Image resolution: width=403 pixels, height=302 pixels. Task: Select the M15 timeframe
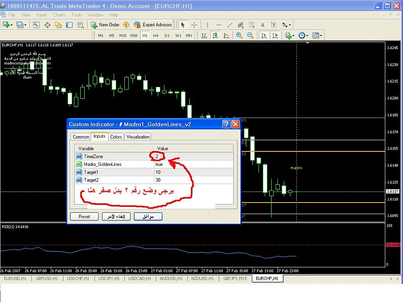pos(123,36)
